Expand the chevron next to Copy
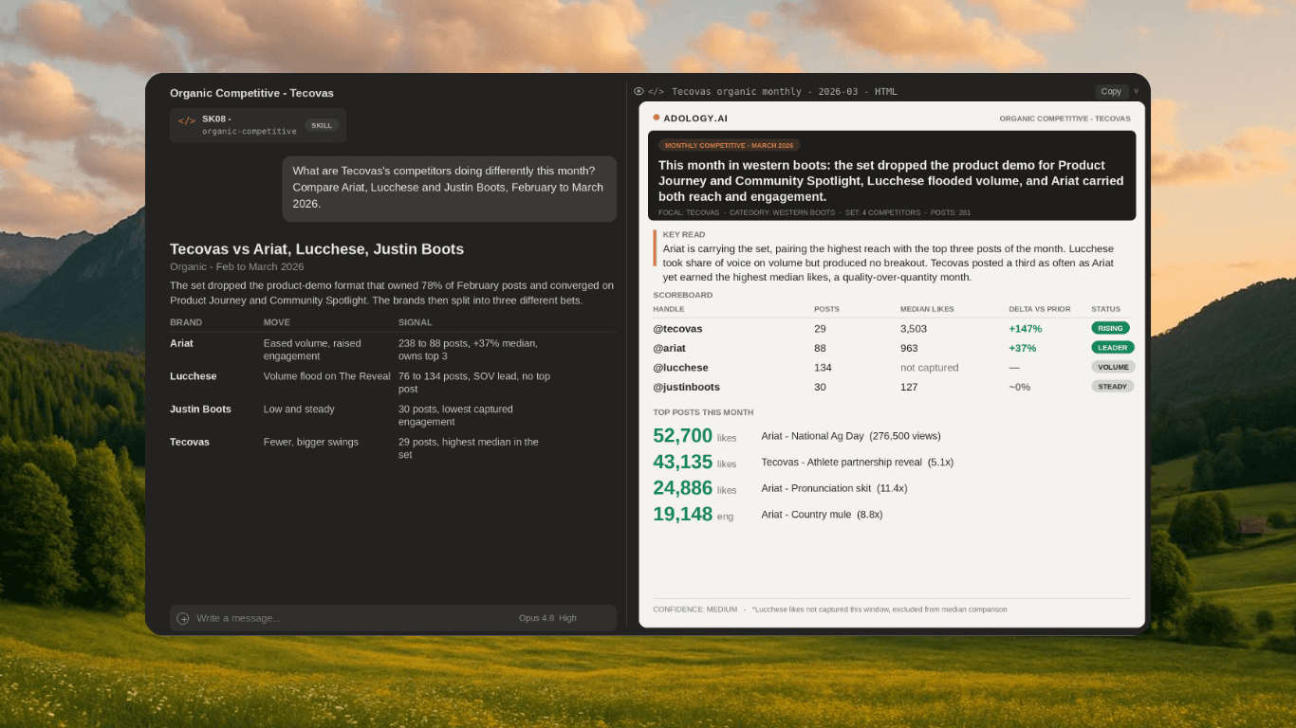Viewport: 1296px width, 728px height. pos(1136,91)
